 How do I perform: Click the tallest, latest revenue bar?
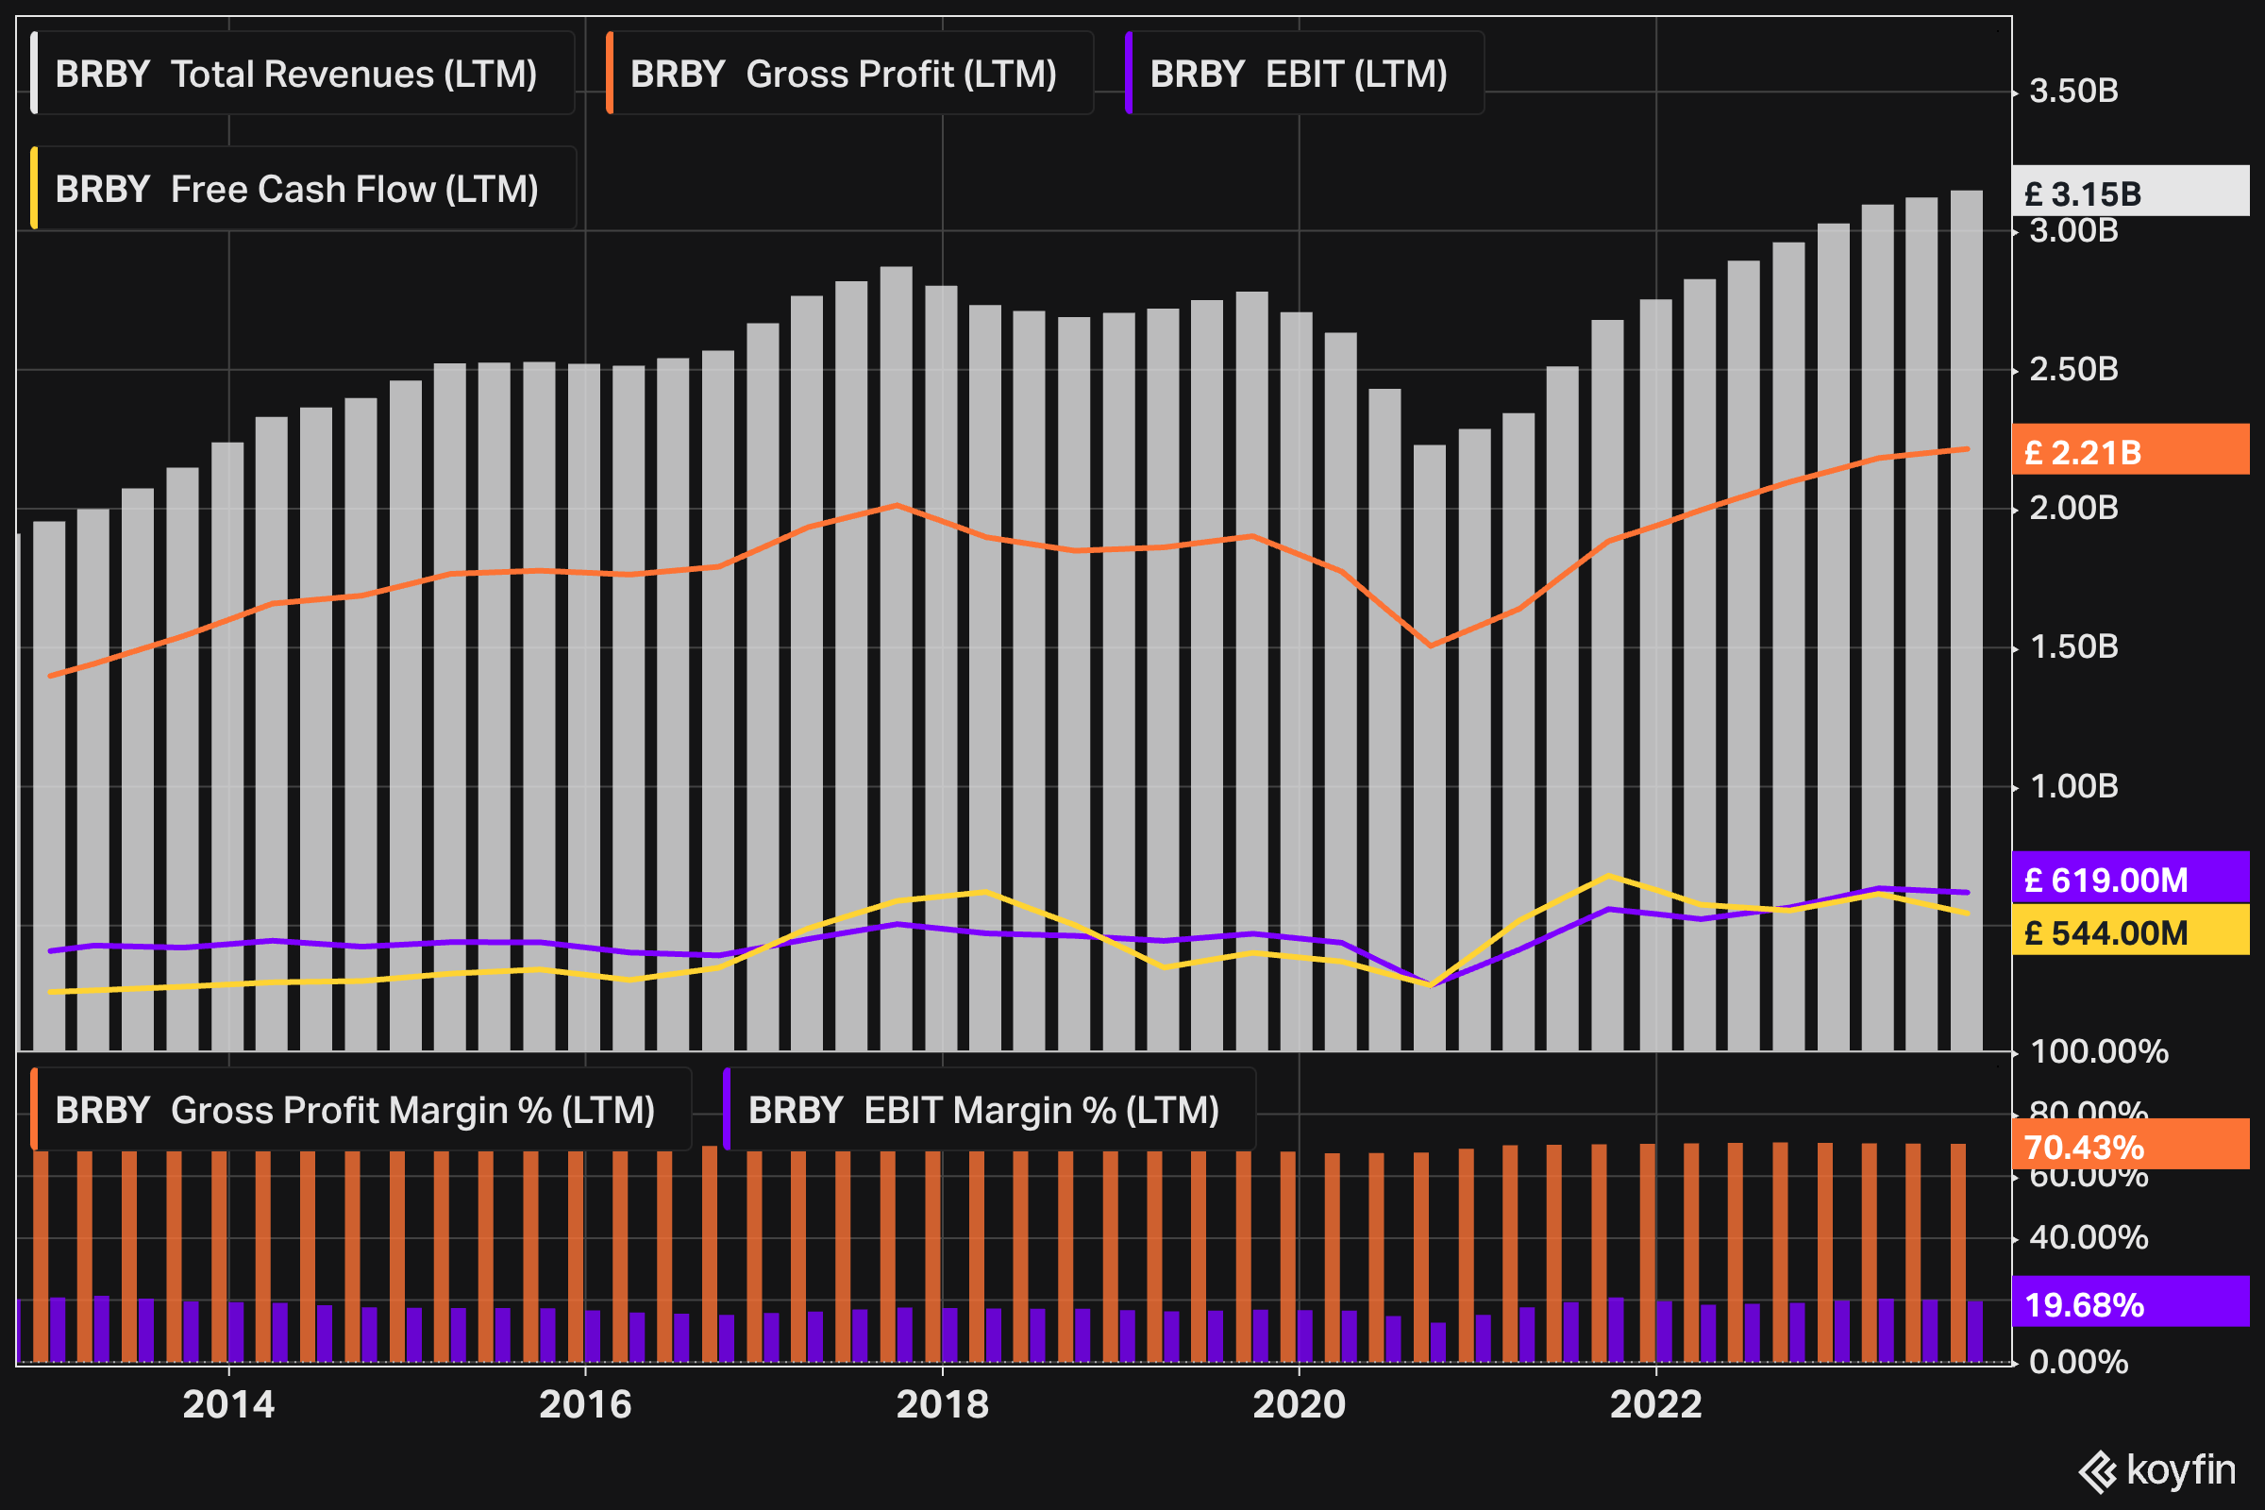tap(1967, 620)
